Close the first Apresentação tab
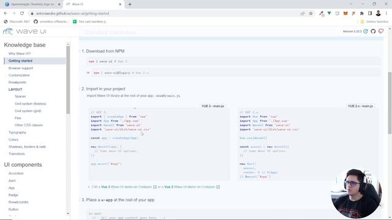The height and width of the screenshot is (220, 392). 59,4
